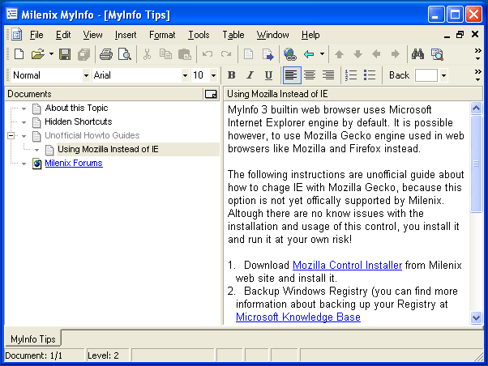Open the dropdown arrow beside Open folder

51,54
